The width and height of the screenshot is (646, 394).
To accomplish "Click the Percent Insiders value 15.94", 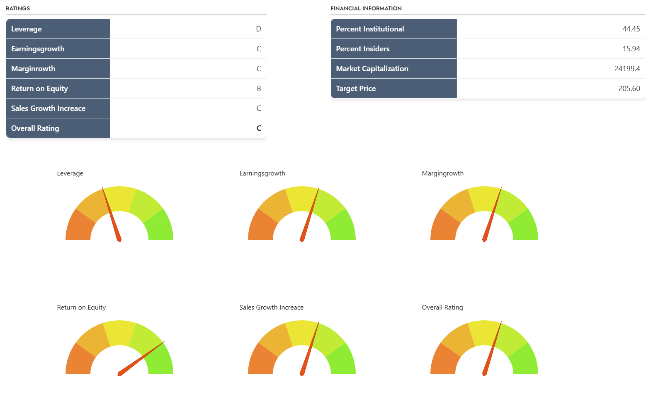I will (x=631, y=49).
